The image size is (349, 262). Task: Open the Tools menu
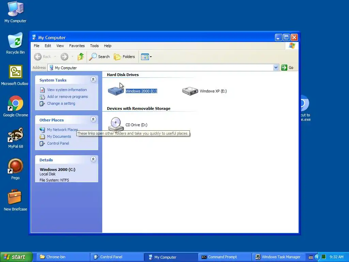(94, 46)
